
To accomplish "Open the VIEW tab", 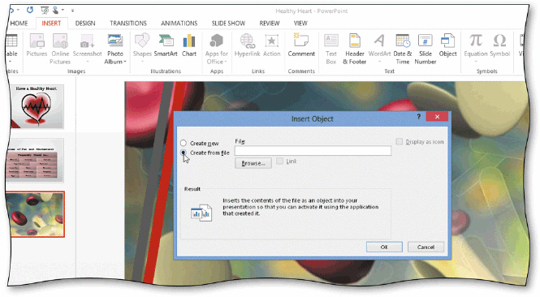I will point(300,24).
